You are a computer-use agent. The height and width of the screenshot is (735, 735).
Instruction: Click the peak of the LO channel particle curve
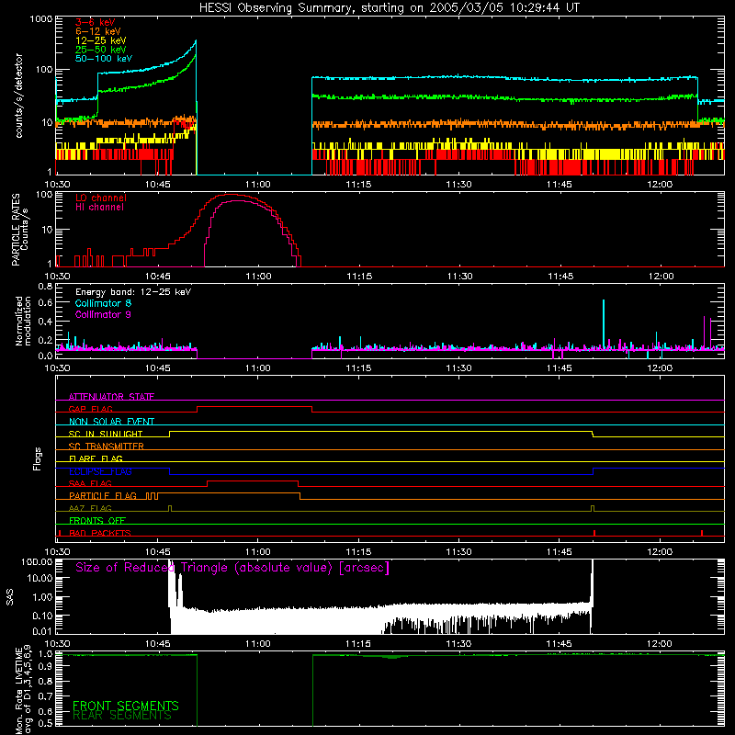coord(232,194)
